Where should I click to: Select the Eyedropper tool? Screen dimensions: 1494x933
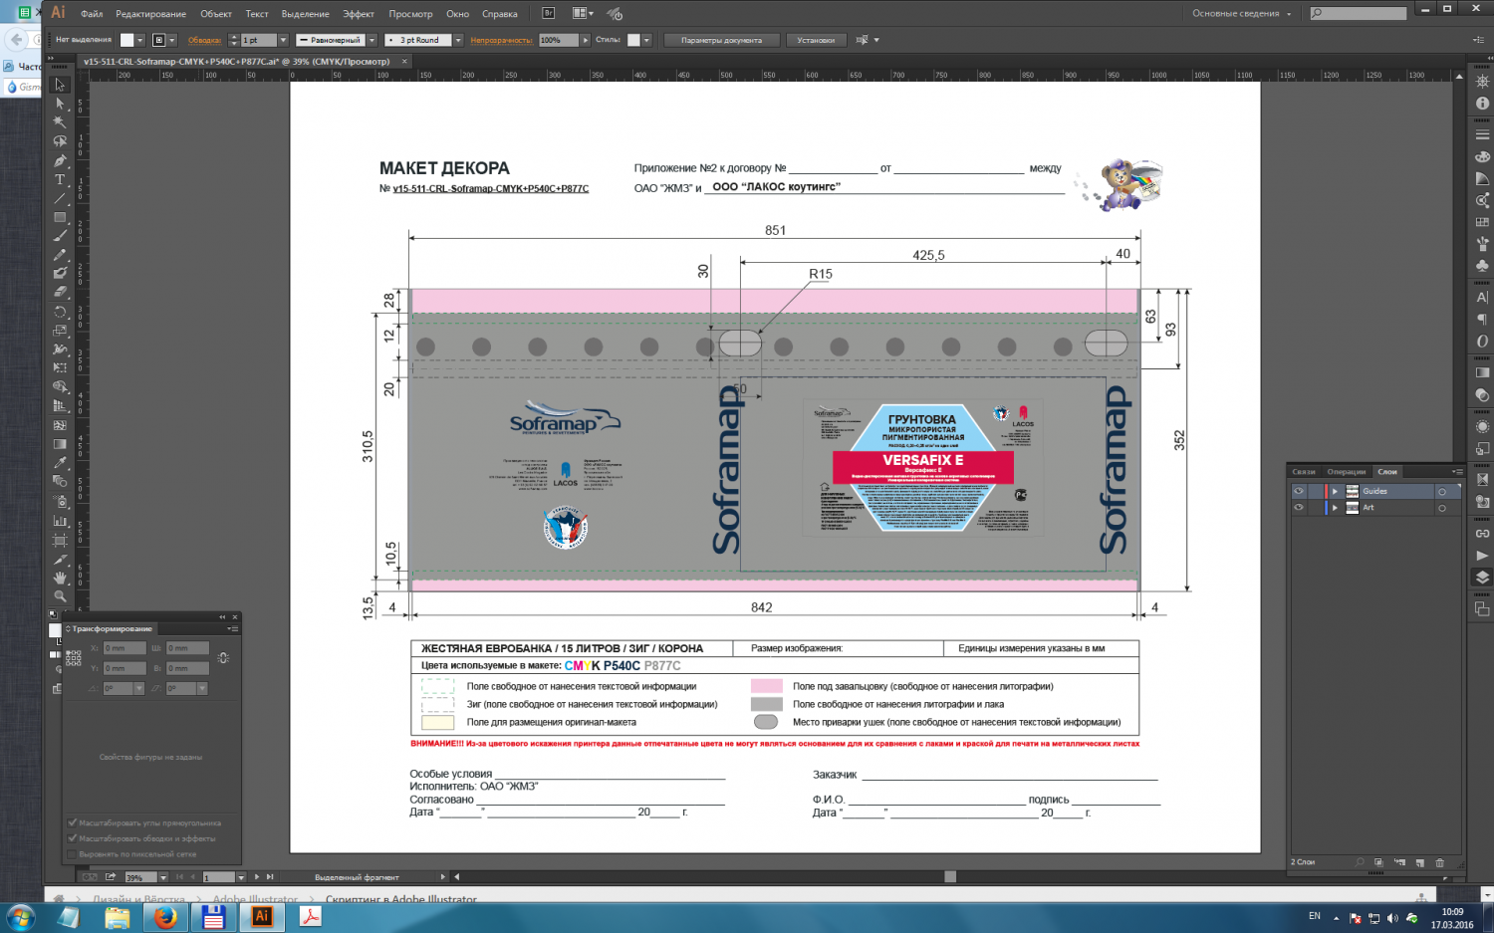coord(60,463)
